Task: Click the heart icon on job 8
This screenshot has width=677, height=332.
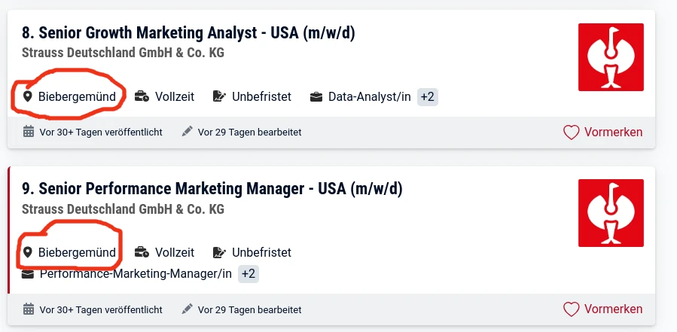Action: point(571,132)
